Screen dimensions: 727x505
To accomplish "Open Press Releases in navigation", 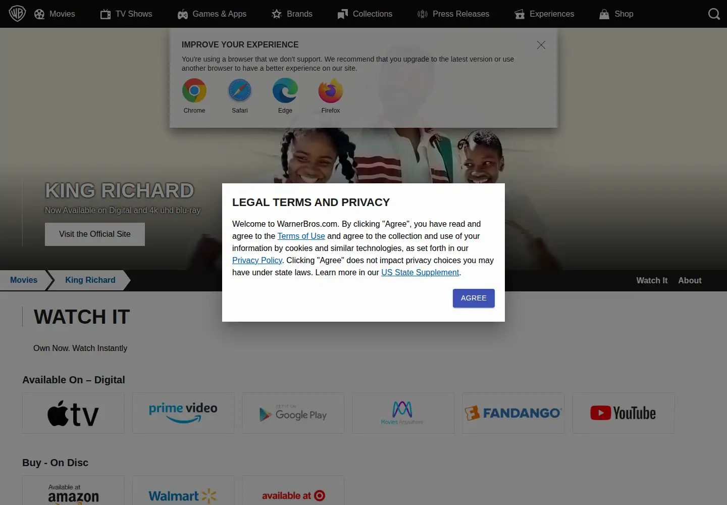I will (453, 14).
